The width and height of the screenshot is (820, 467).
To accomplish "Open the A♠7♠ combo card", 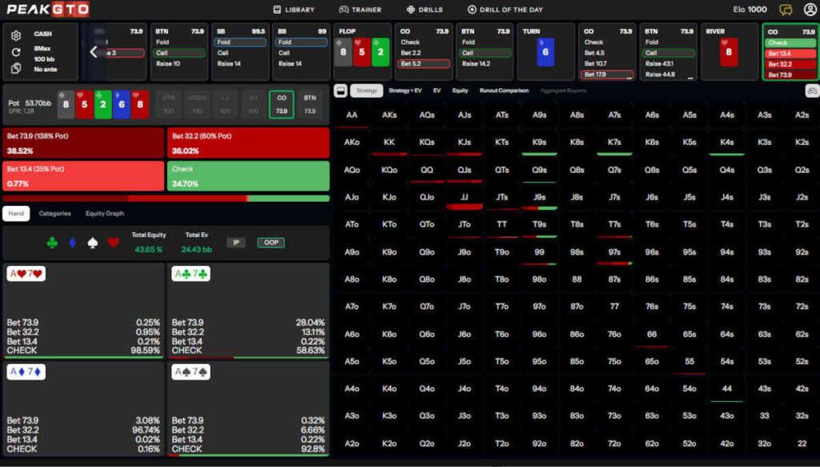I will point(248,409).
